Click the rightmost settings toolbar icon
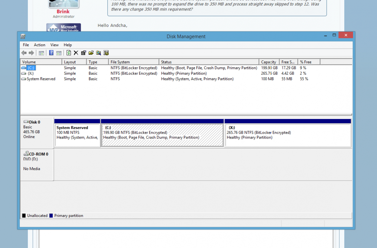Image resolution: width=377 pixels, height=248 pixels. click(x=106, y=53)
